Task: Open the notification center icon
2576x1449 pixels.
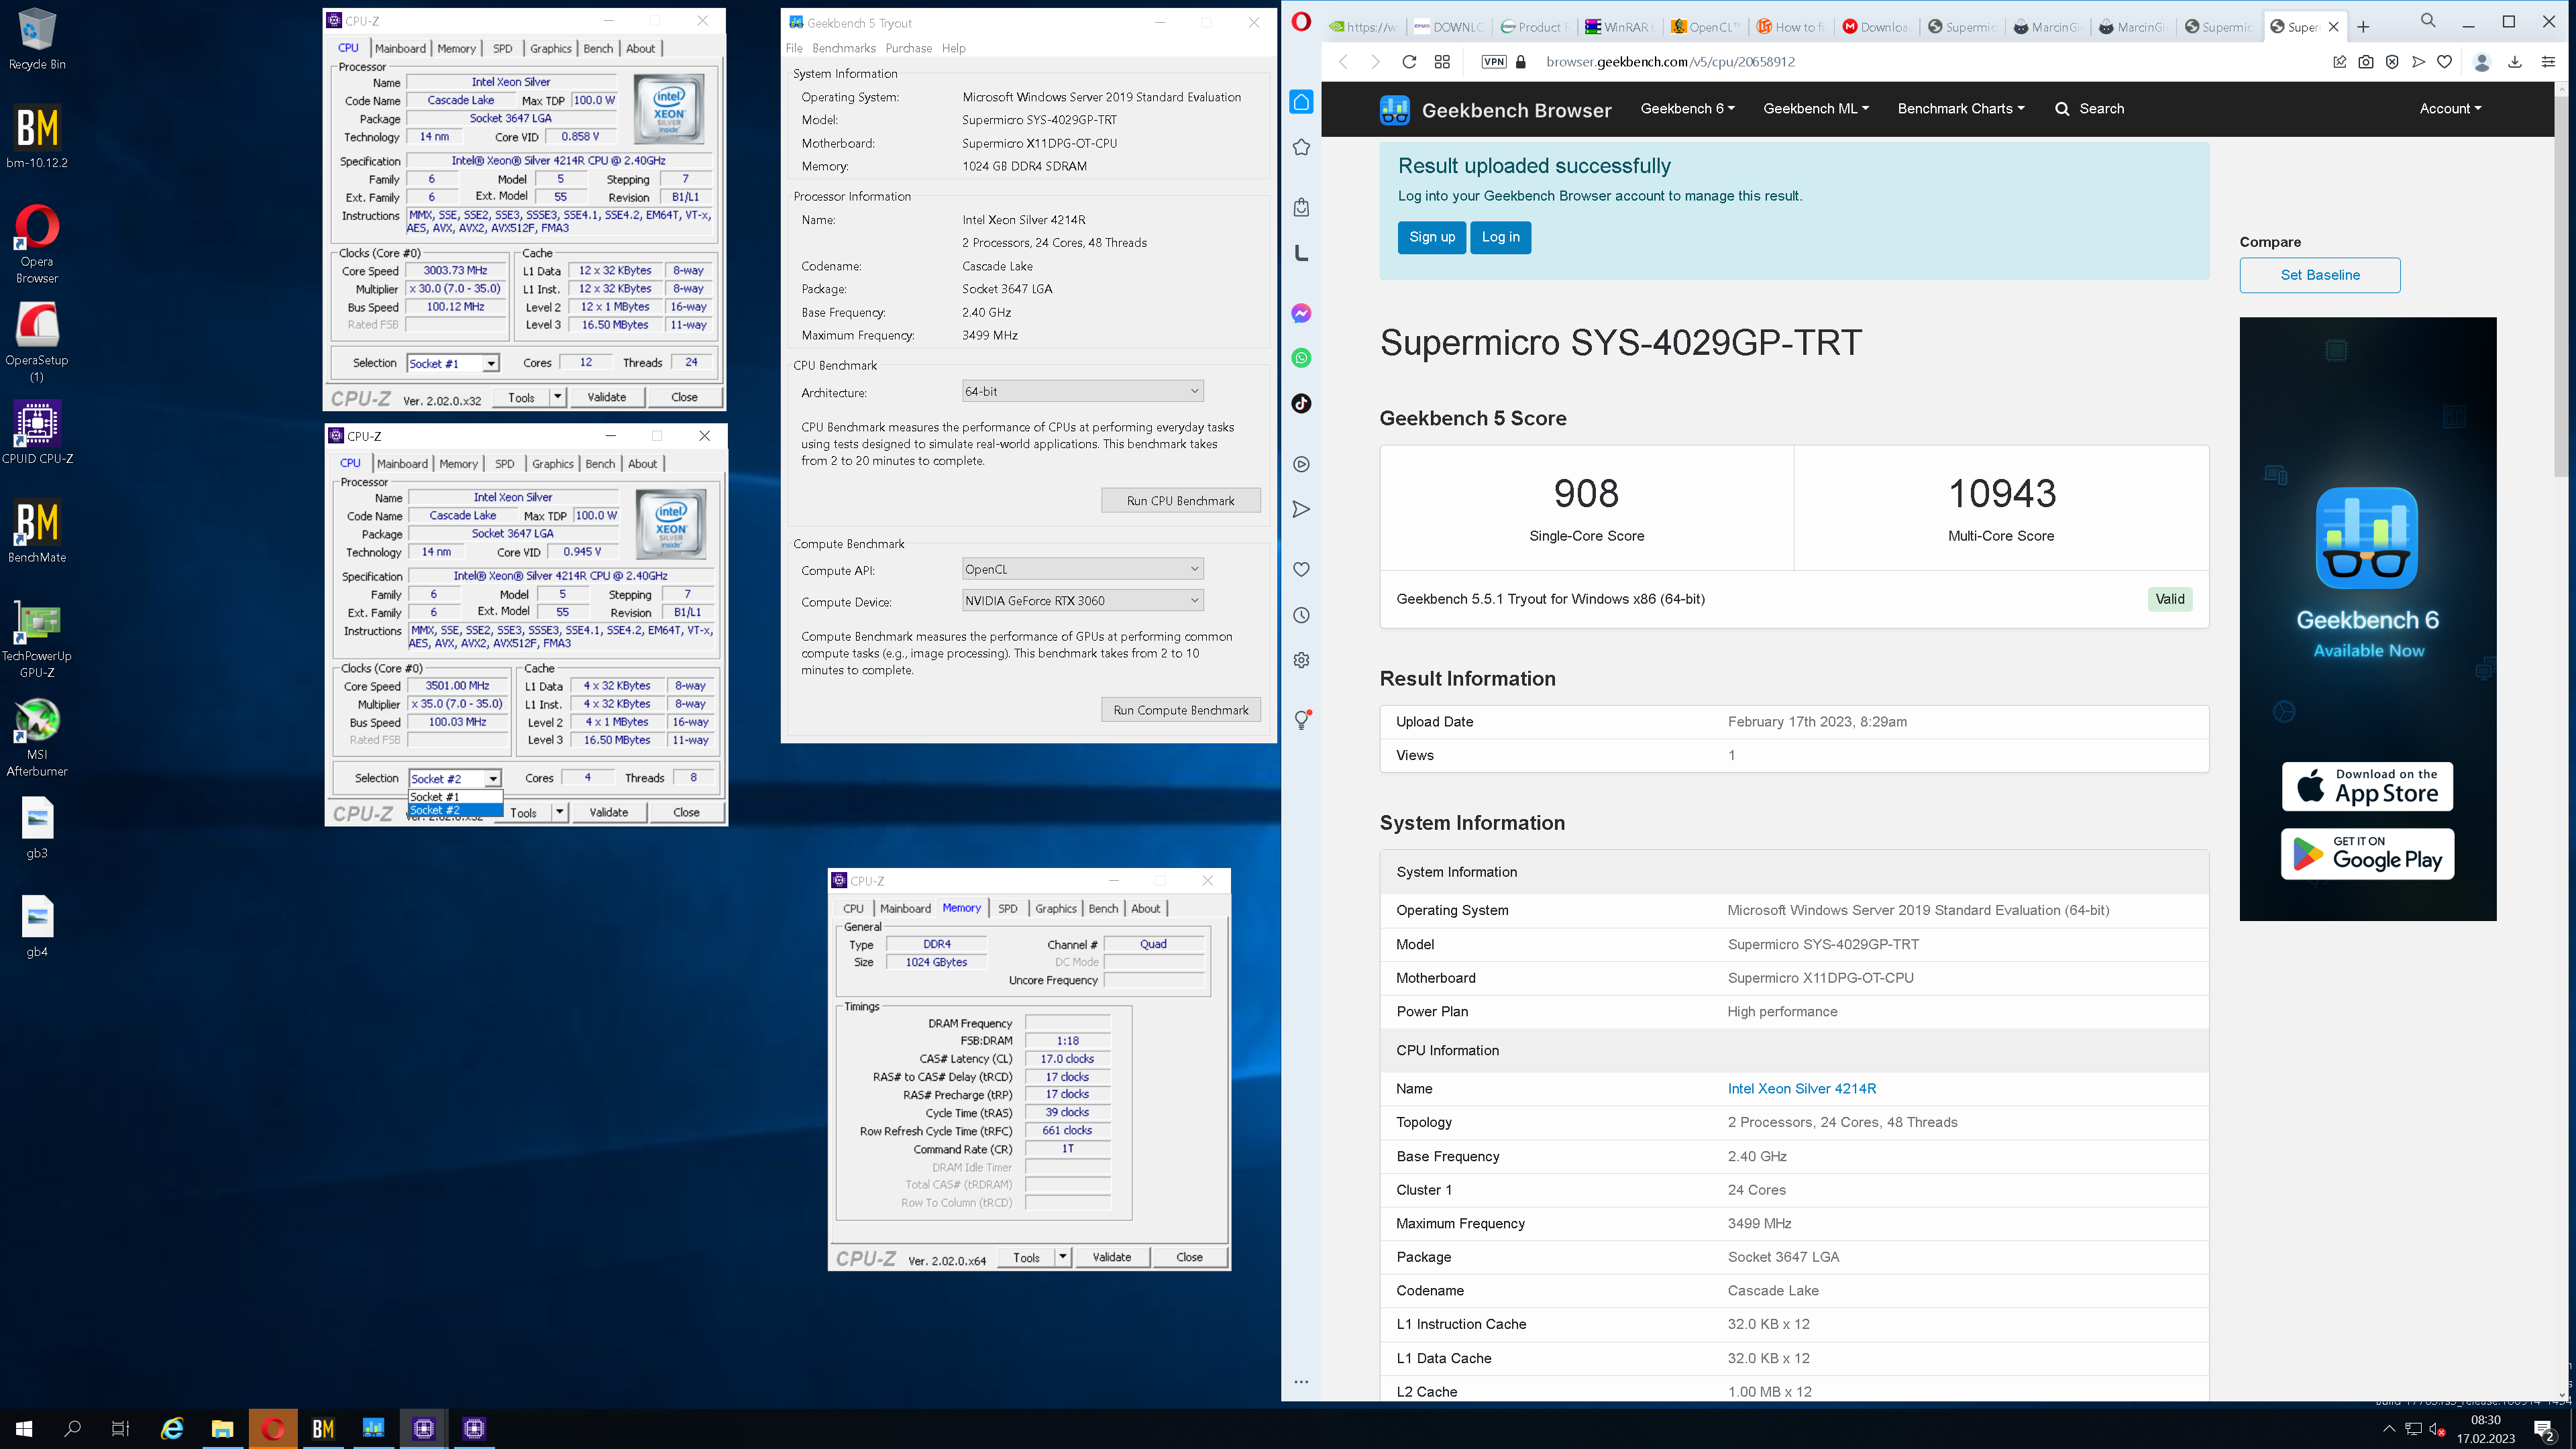Action: pyautogui.click(x=2544, y=1430)
